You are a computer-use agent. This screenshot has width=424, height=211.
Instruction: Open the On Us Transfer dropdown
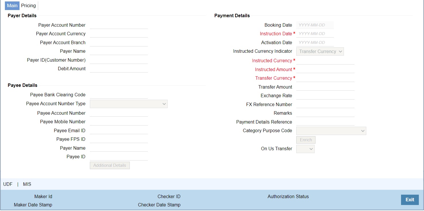click(305, 149)
